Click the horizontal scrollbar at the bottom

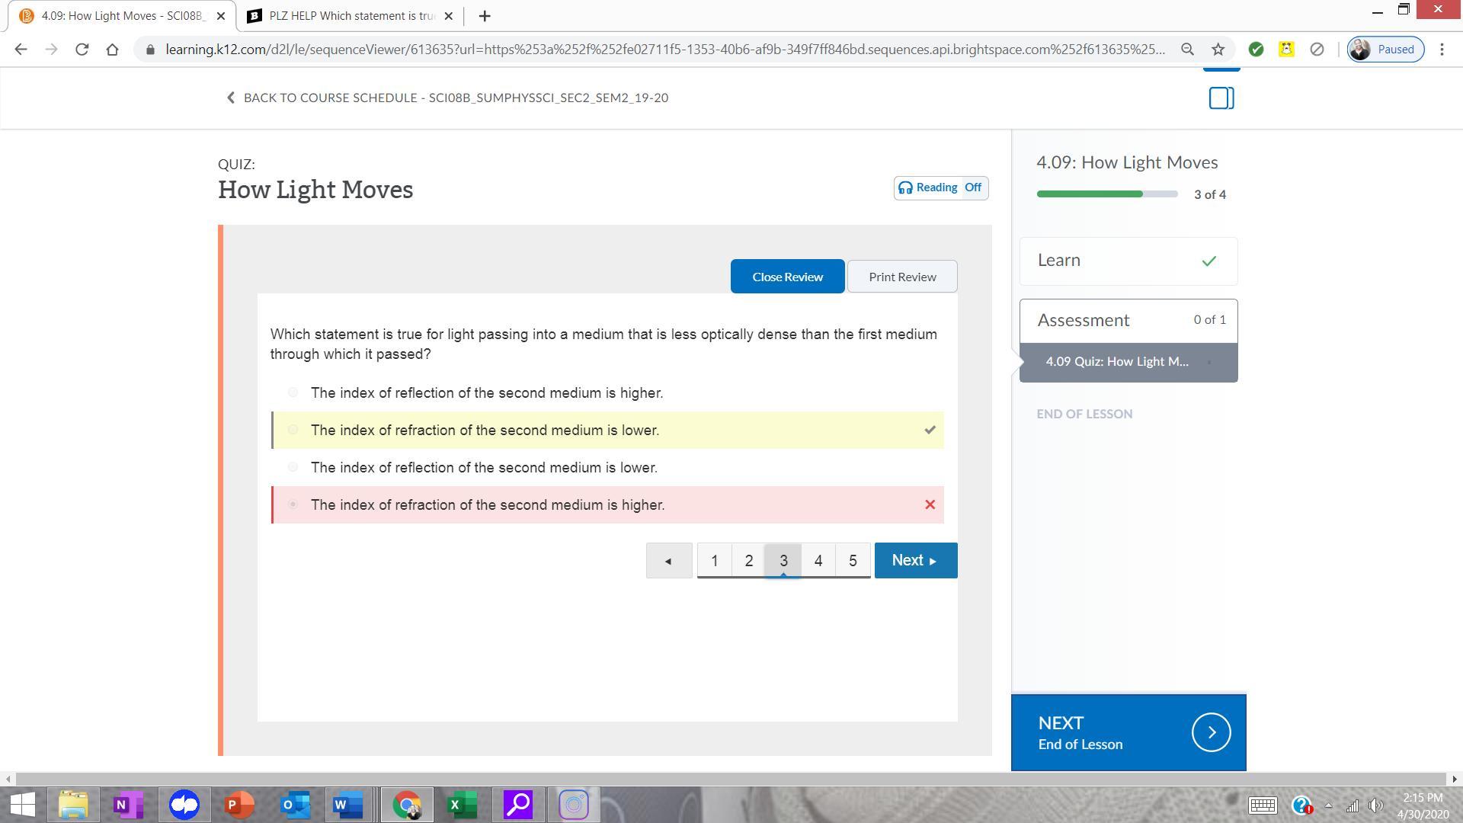click(x=730, y=779)
